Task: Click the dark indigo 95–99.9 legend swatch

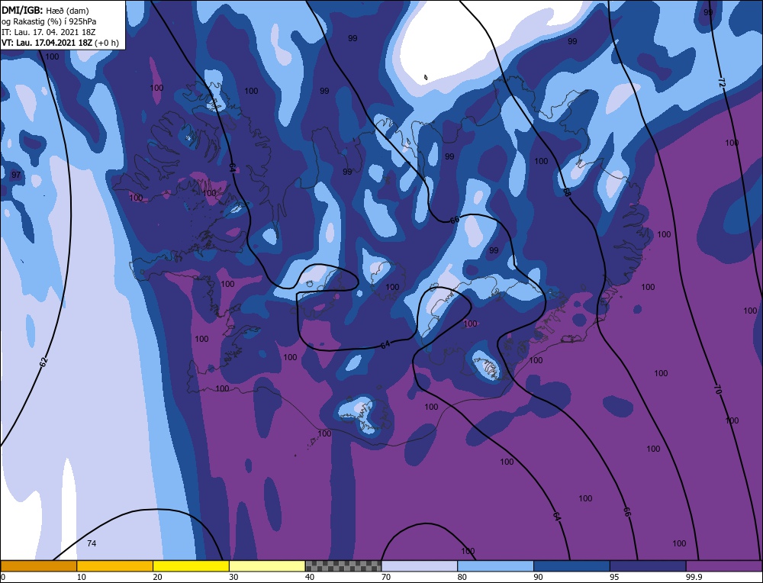Action: (x=648, y=565)
